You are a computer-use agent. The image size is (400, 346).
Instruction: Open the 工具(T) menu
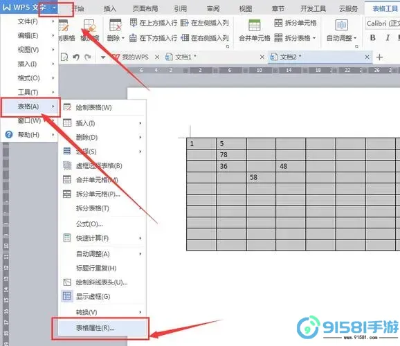pyautogui.click(x=29, y=92)
